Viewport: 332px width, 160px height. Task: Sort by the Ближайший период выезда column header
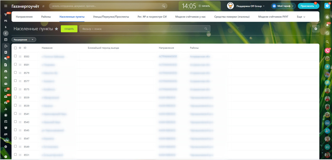[103, 48]
